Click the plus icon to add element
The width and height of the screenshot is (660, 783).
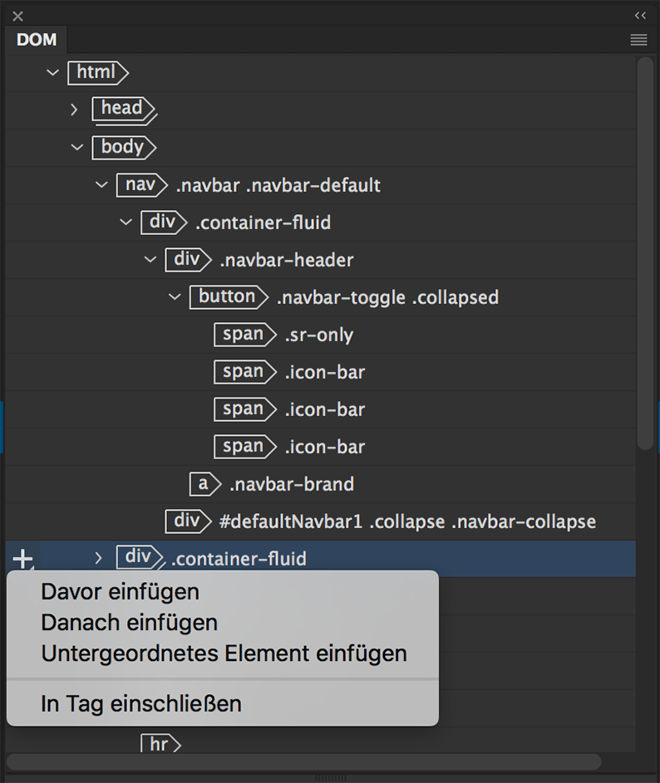tap(22, 559)
